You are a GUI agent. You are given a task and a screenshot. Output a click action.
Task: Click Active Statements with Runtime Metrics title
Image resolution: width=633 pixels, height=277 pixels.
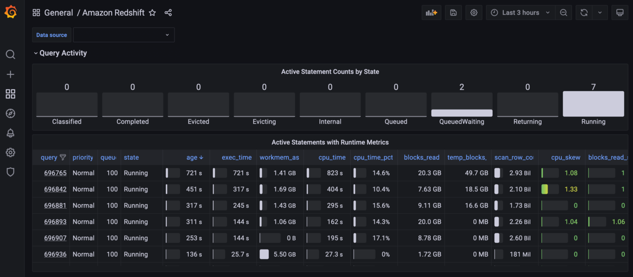330,142
